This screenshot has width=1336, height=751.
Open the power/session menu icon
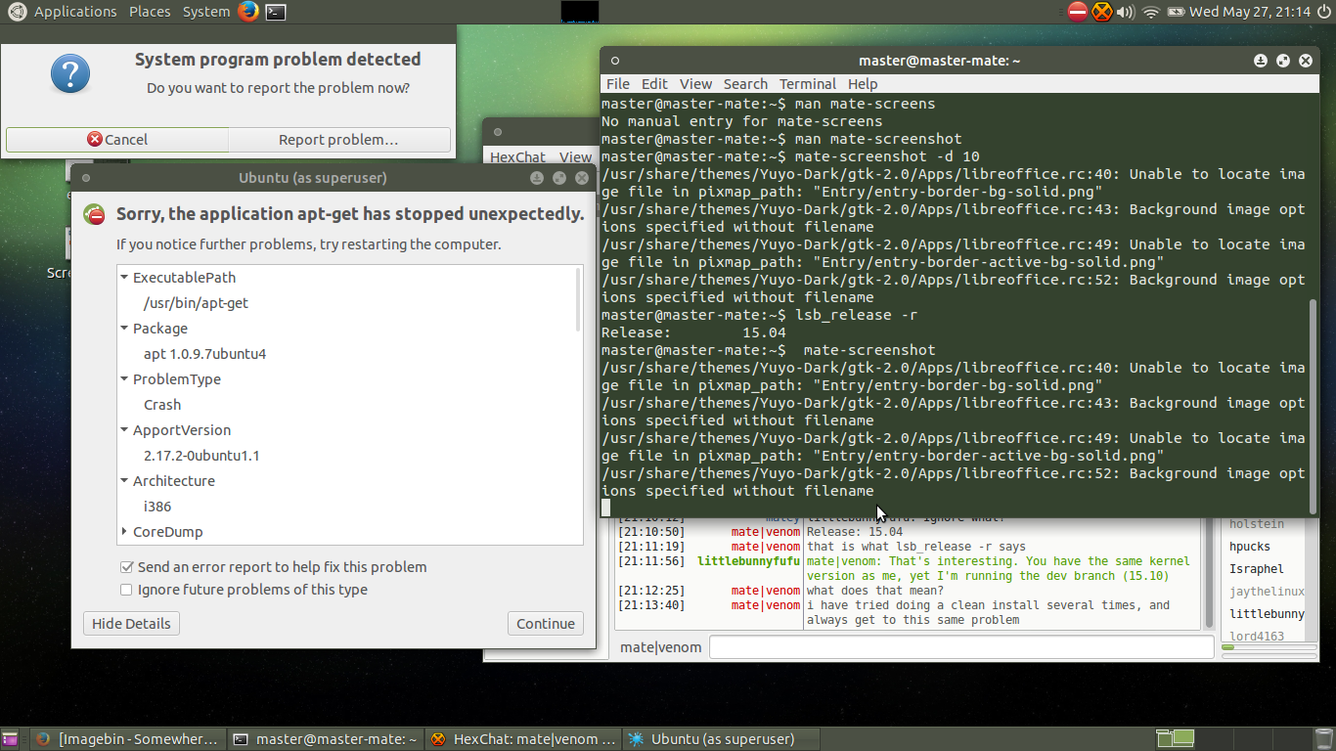click(x=1322, y=12)
